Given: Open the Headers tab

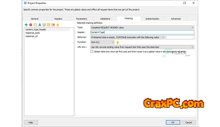Looking at the screenshot, I should tap(58, 19).
